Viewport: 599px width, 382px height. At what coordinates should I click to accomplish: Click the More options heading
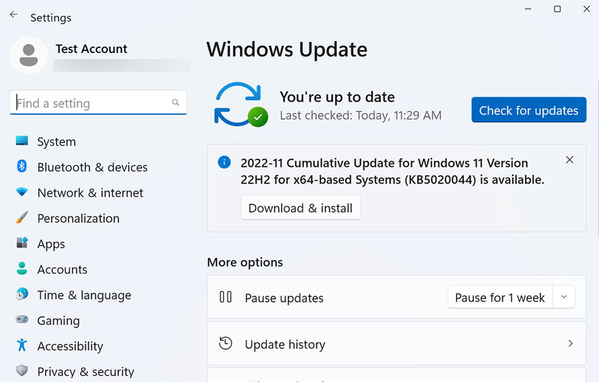[245, 262]
